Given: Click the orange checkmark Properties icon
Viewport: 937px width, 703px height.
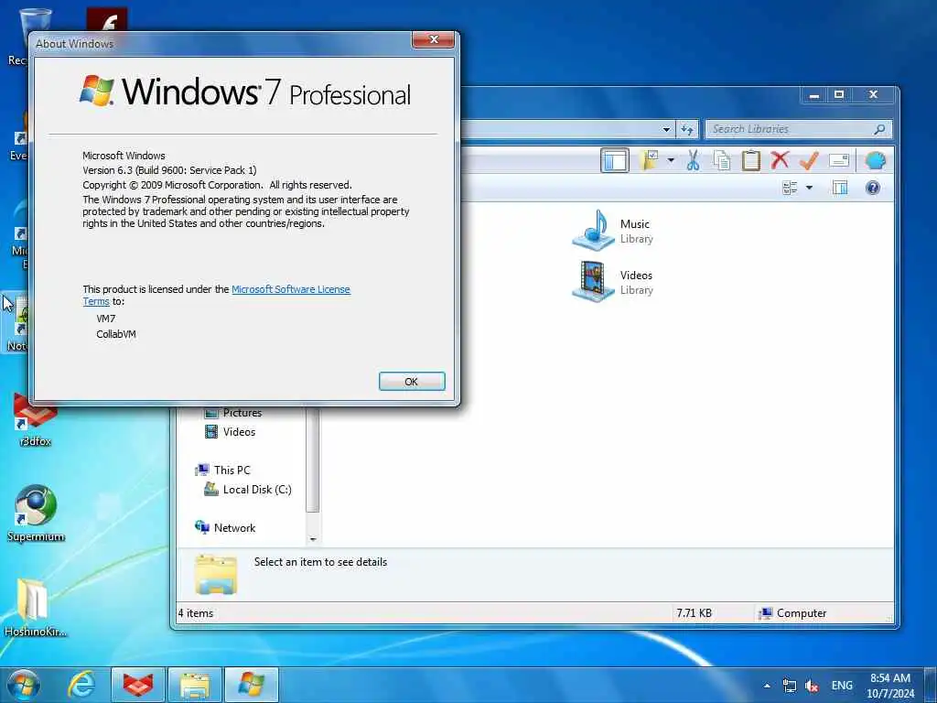Looking at the screenshot, I should pyautogui.click(x=809, y=160).
